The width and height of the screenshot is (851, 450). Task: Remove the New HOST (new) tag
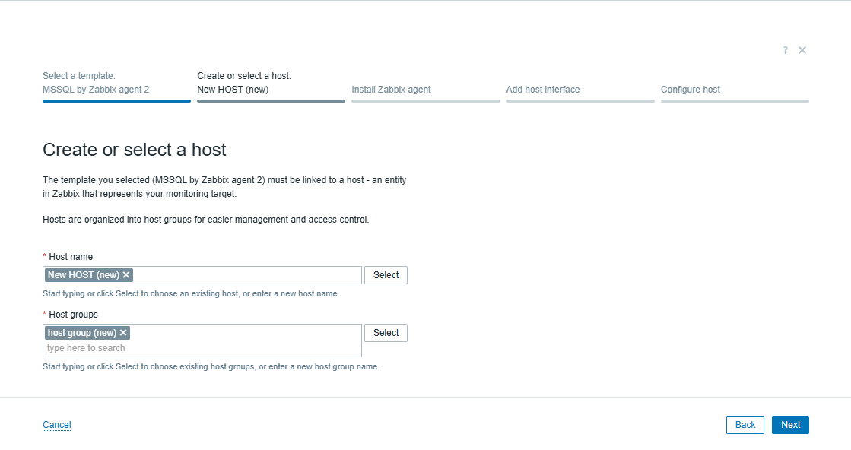[x=126, y=275]
